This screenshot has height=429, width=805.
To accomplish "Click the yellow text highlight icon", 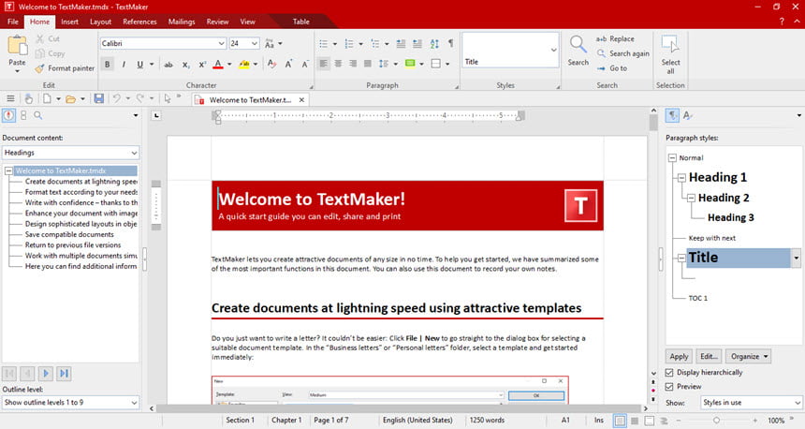I will click(244, 65).
